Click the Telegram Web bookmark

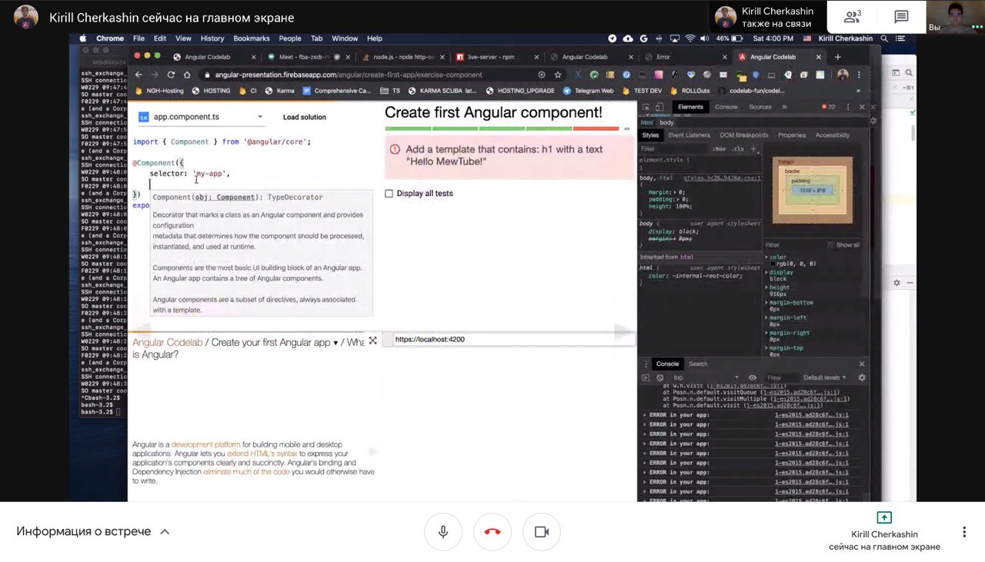click(589, 91)
